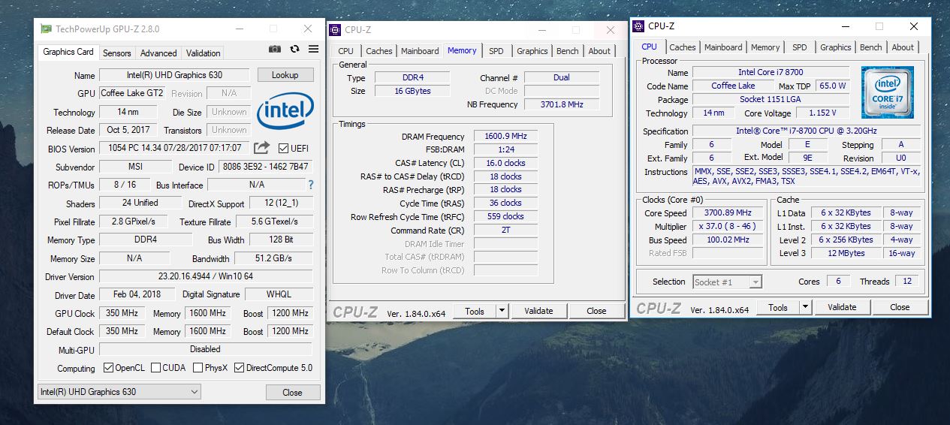
Task: Open Memory tab in CPU-Z CPU window
Action: point(765,47)
